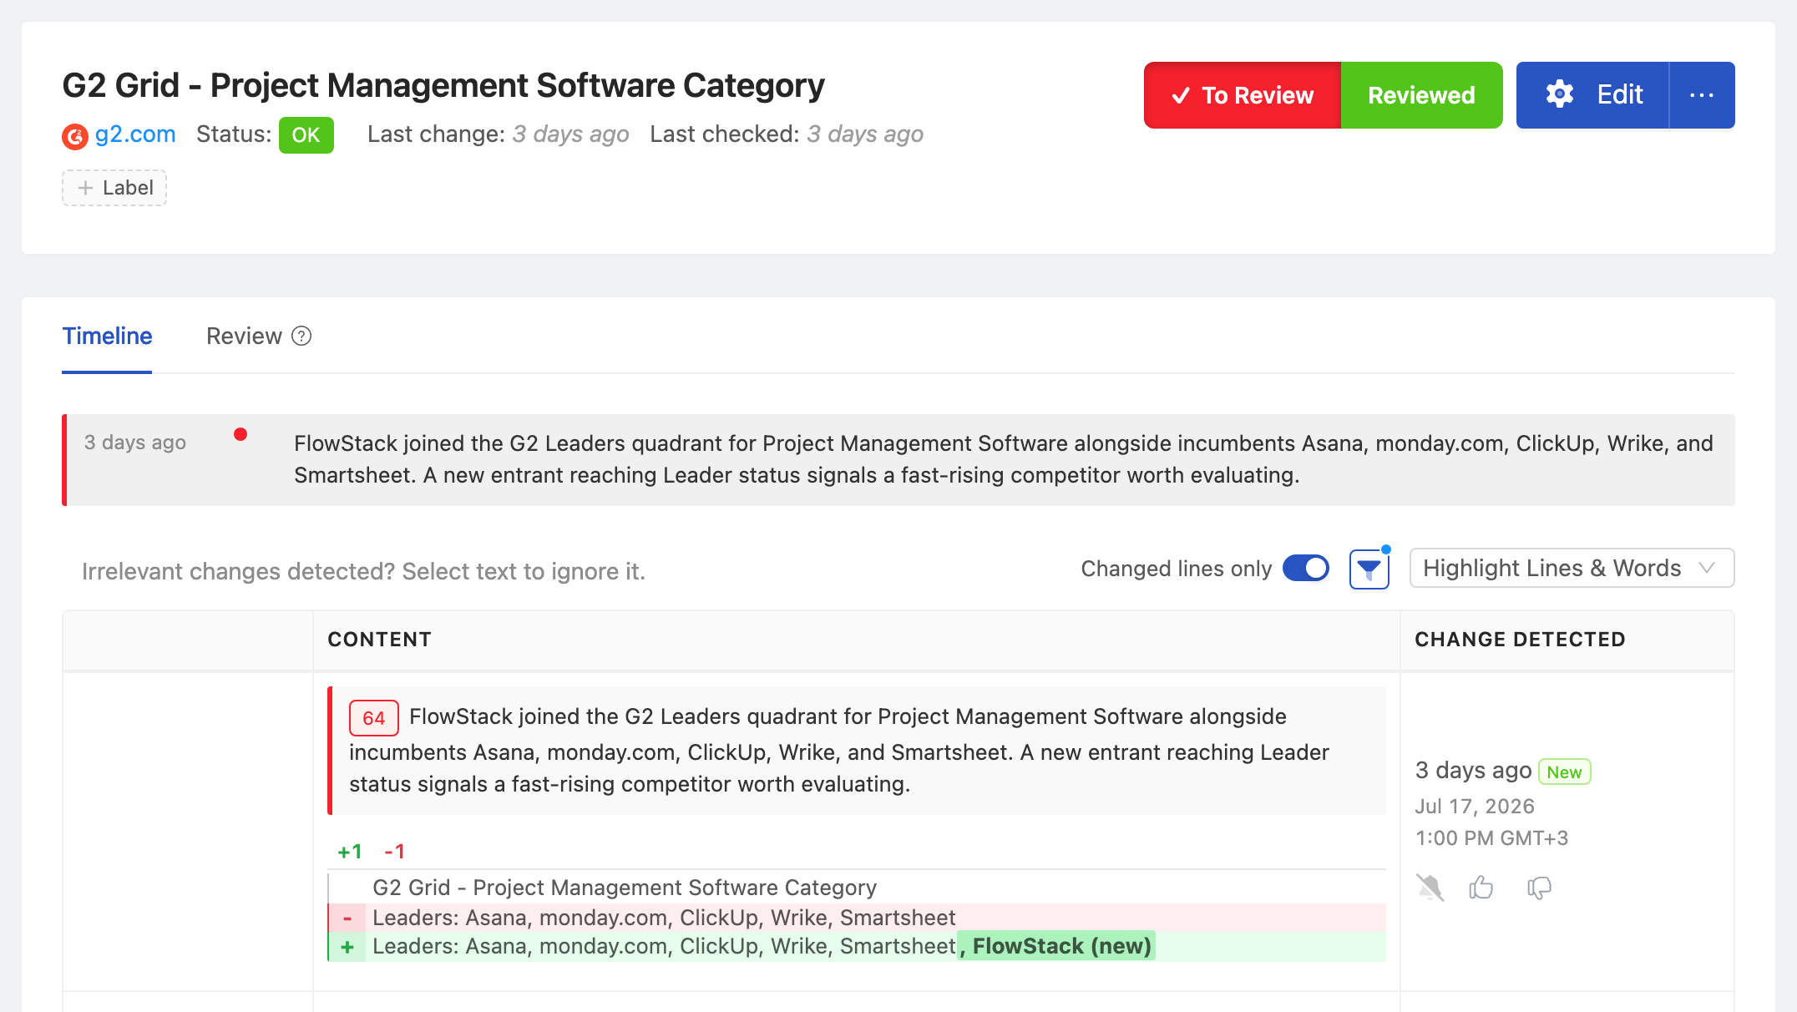Click the green OK status badge
This screenshot has width=1797, height=1012.
click(306, 135)
